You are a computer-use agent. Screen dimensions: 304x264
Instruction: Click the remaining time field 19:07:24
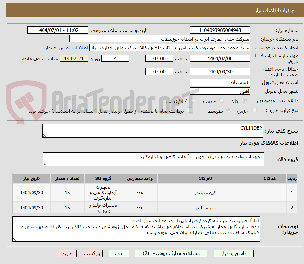click(74, 58)
